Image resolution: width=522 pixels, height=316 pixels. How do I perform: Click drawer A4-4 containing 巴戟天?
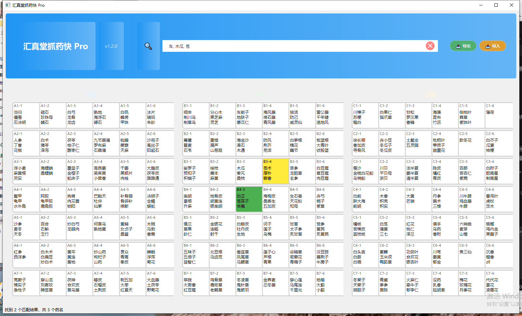tap(106, 199)
